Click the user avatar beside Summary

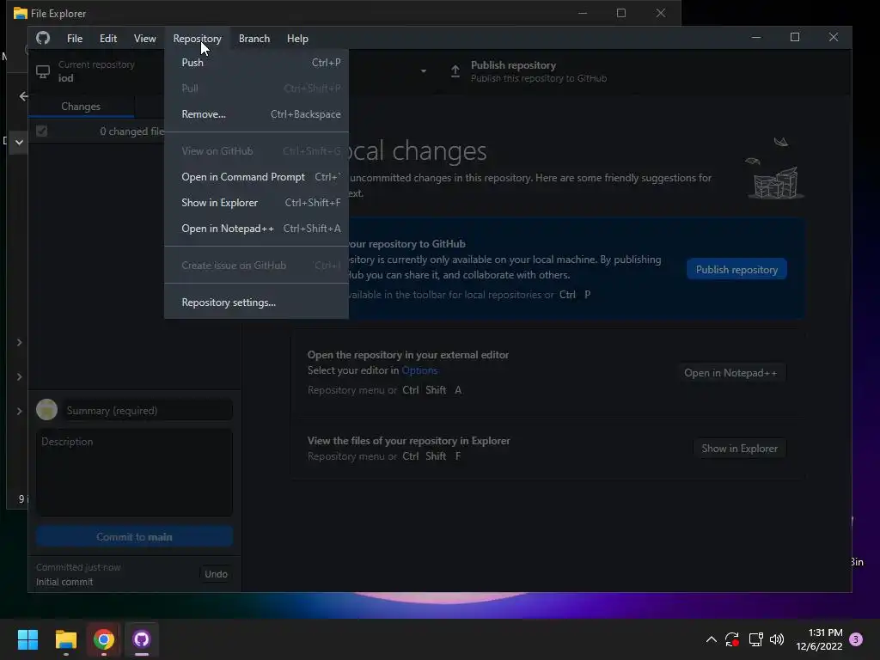46,410
